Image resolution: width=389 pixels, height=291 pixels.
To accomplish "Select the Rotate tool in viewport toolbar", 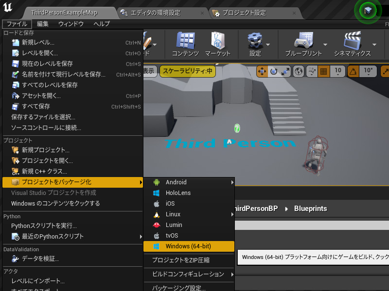I will [x=274, y=71].
